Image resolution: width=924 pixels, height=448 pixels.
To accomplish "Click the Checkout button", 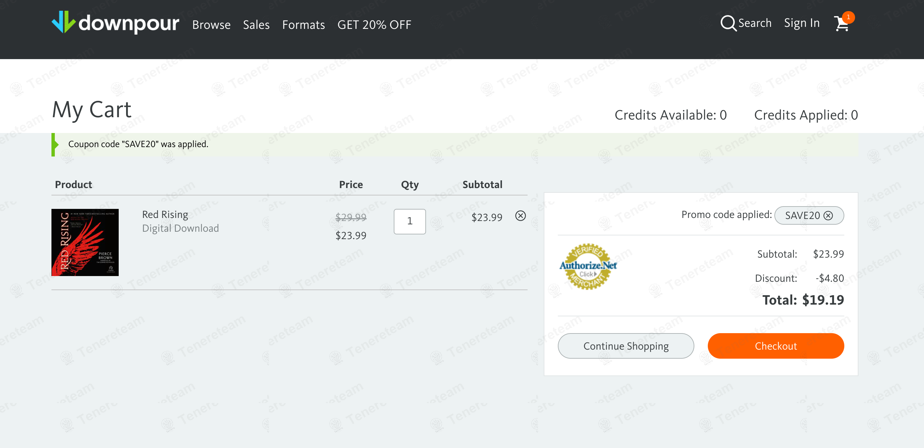I will pyautogui.click(x=775, y=346).
